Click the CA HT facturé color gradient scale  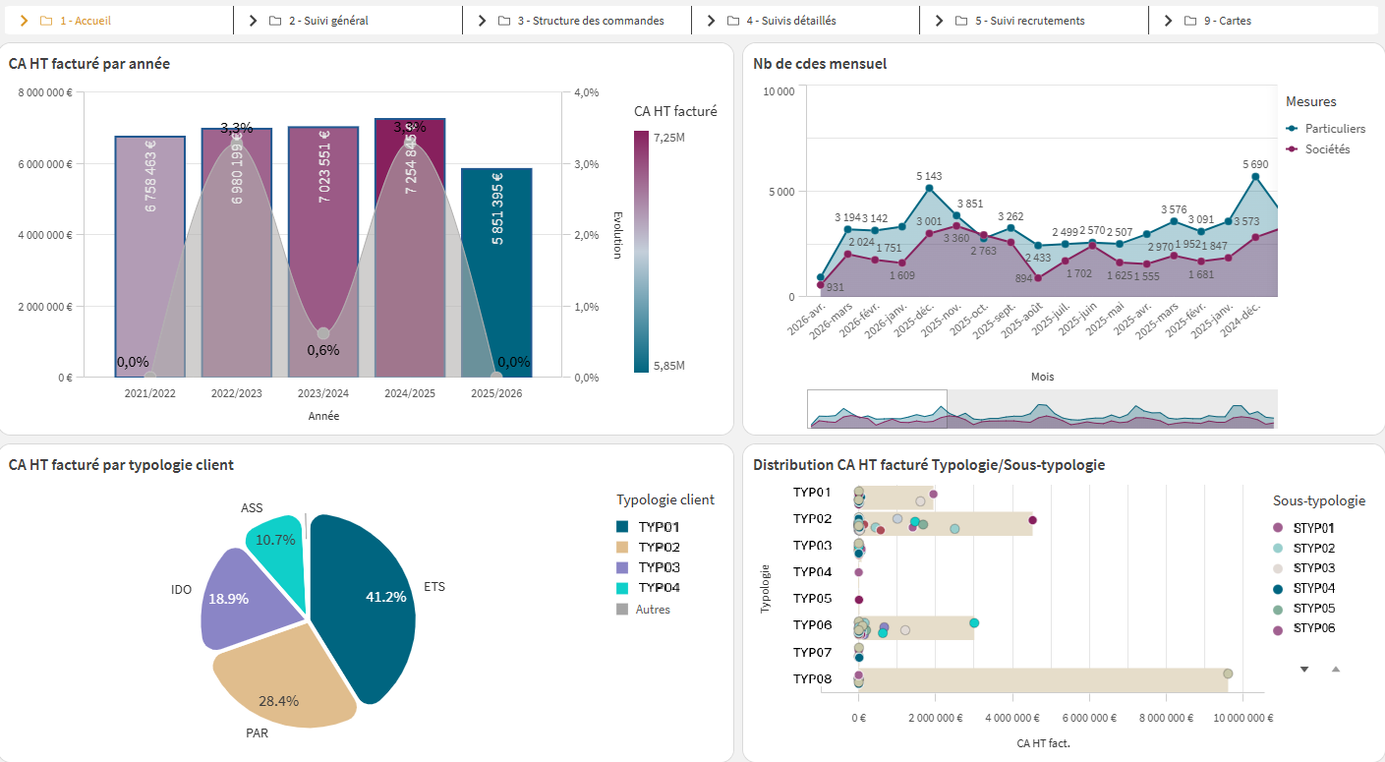point(641,252)
